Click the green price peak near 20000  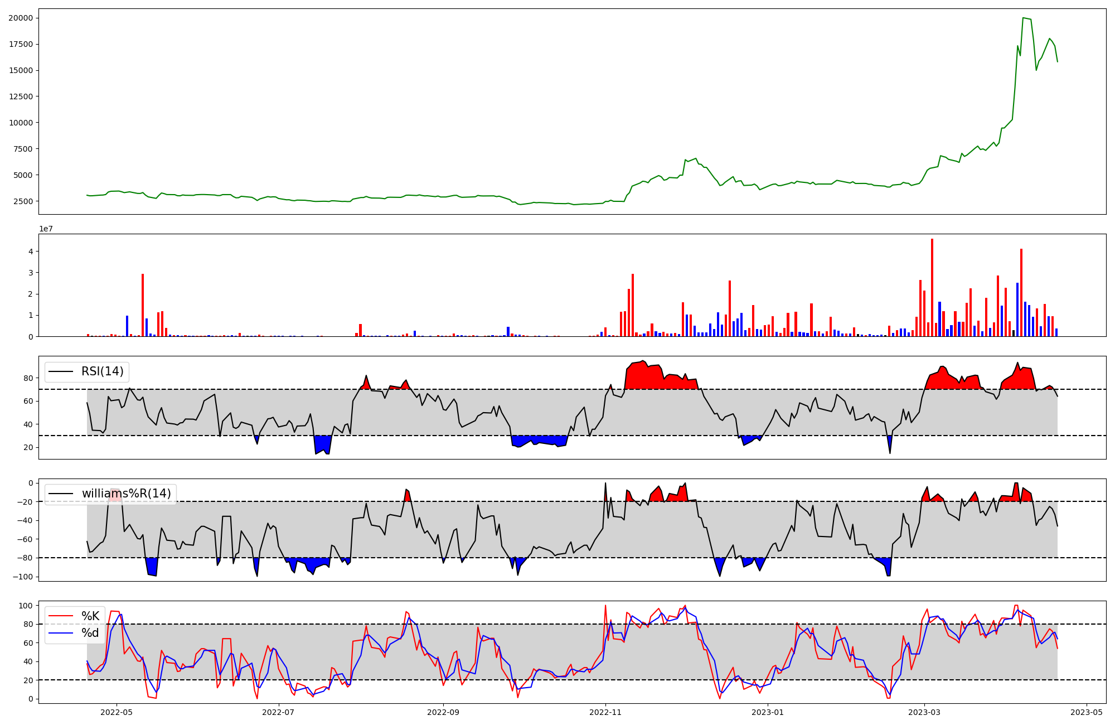[x=1023, y=18]
